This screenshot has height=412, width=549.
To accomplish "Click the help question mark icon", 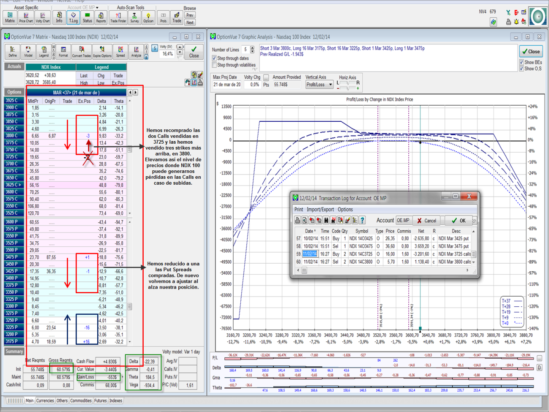I will click(362, 221).
